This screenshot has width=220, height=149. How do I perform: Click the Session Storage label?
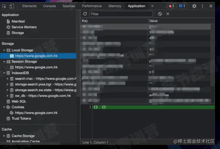pyautogui.click(x=24, y=62)
